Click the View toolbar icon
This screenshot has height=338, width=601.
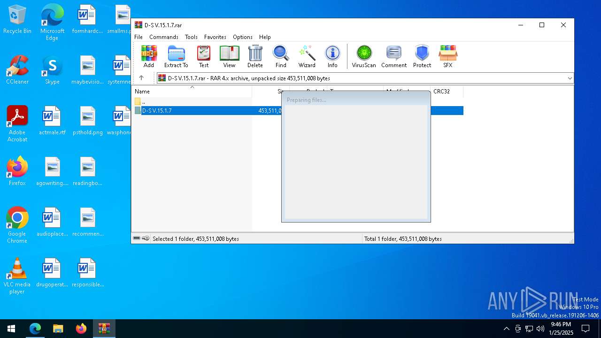[229, 57]
